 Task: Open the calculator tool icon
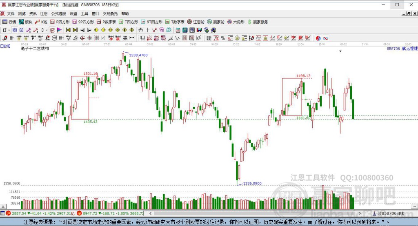(x=185, y=30)
